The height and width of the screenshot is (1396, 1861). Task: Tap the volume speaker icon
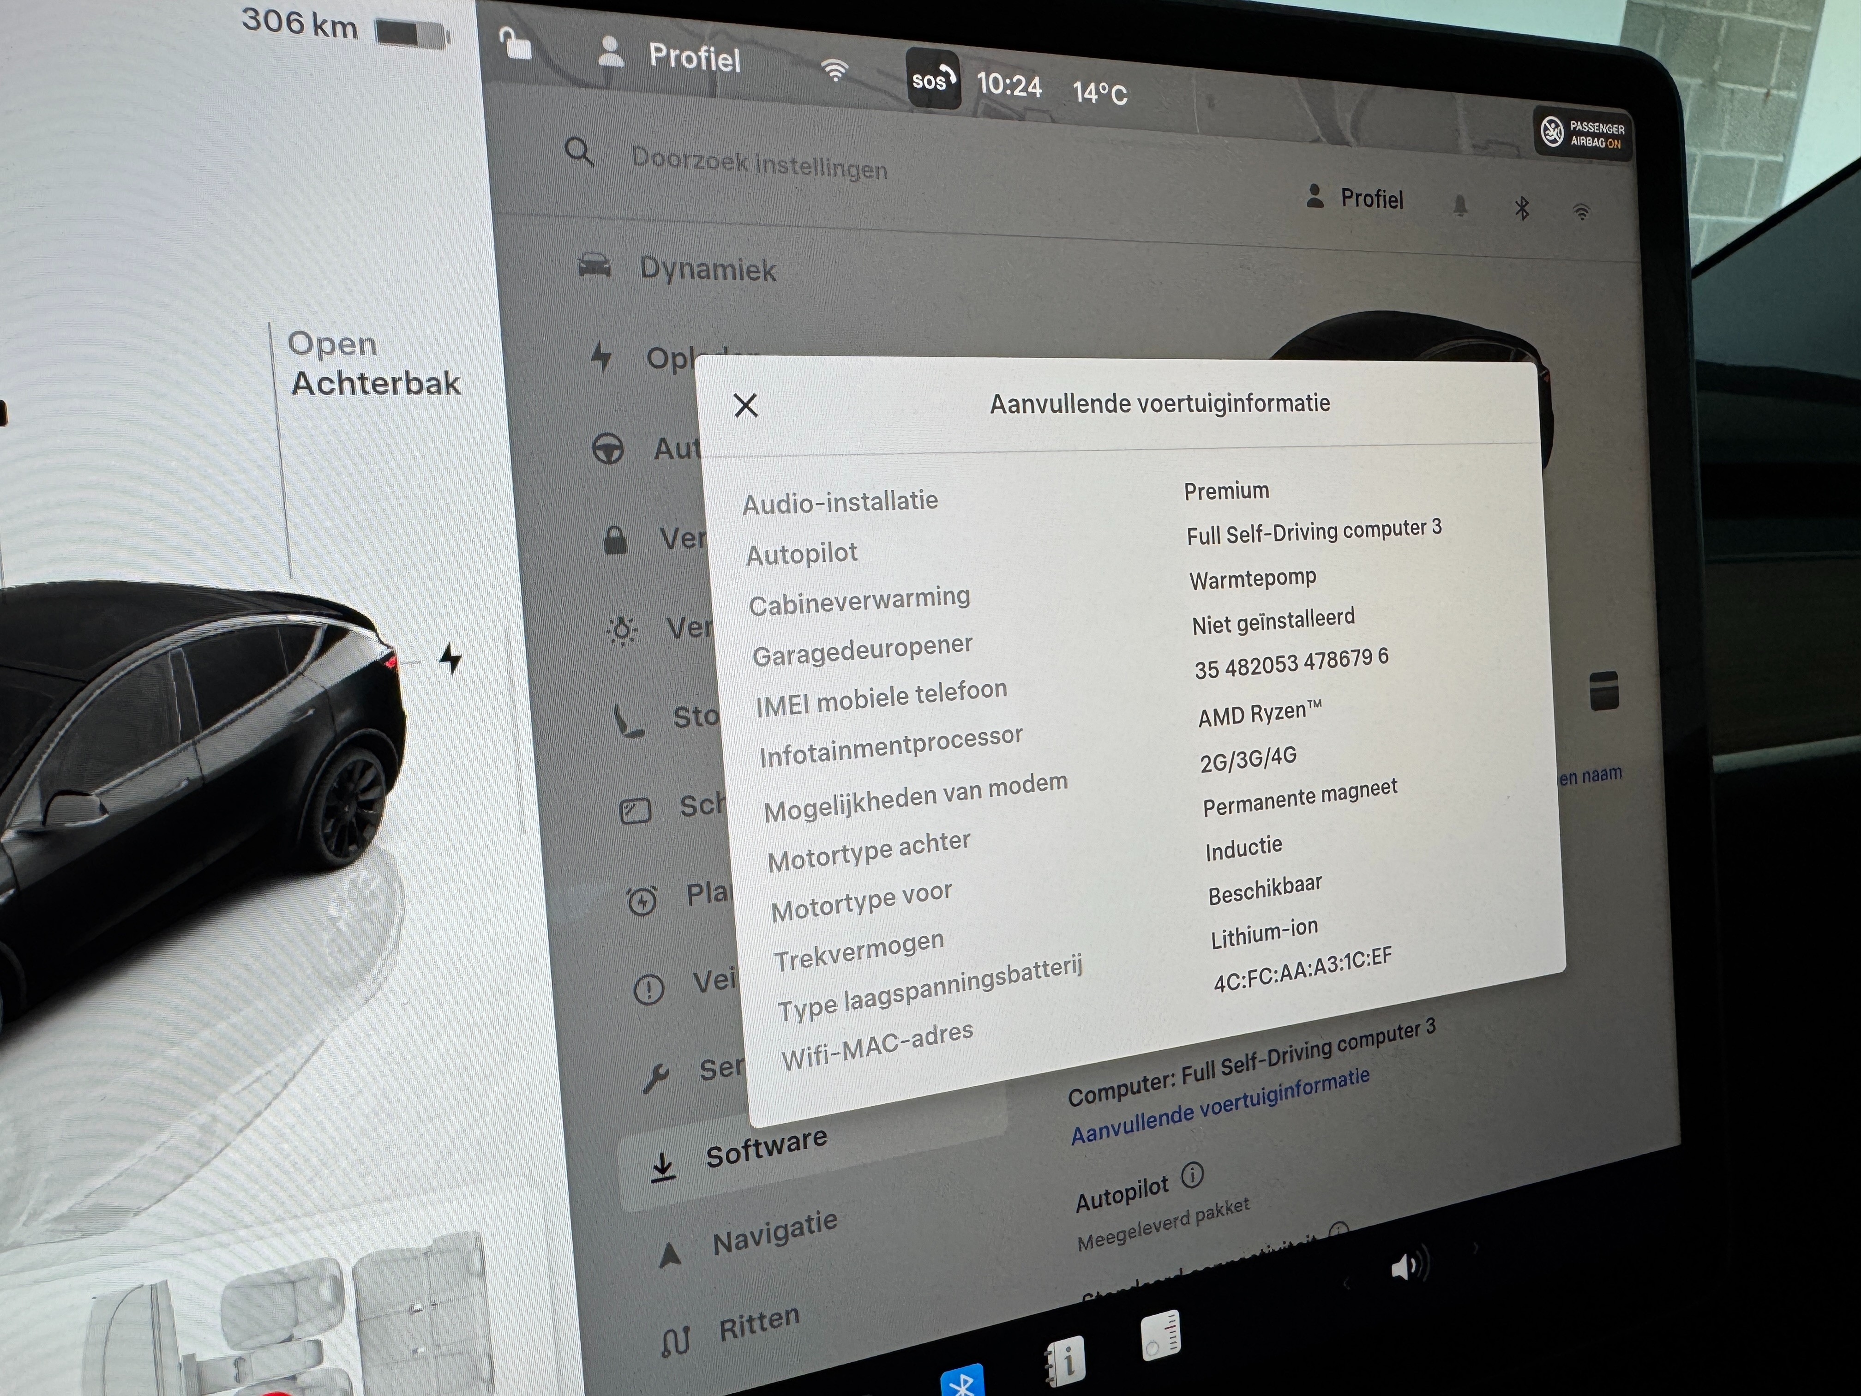[1408, 1265]
